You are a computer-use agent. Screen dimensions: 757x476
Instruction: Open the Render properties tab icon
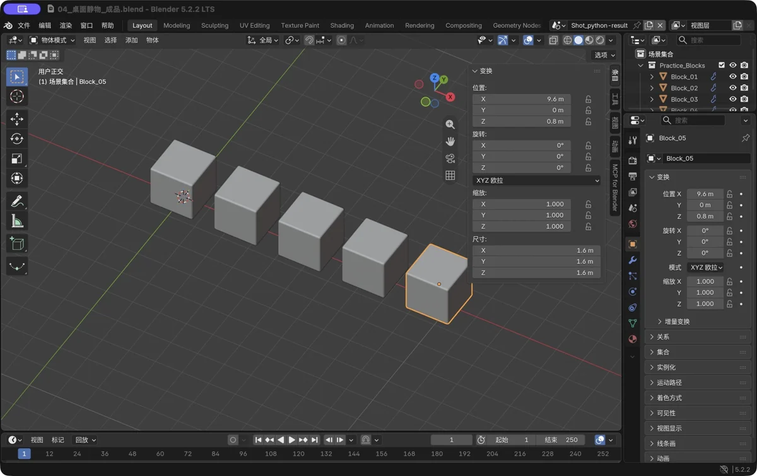tap(633, 161)
